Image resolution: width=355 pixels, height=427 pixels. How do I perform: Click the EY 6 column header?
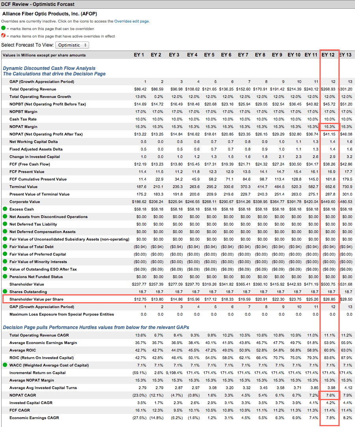(226, 55)
